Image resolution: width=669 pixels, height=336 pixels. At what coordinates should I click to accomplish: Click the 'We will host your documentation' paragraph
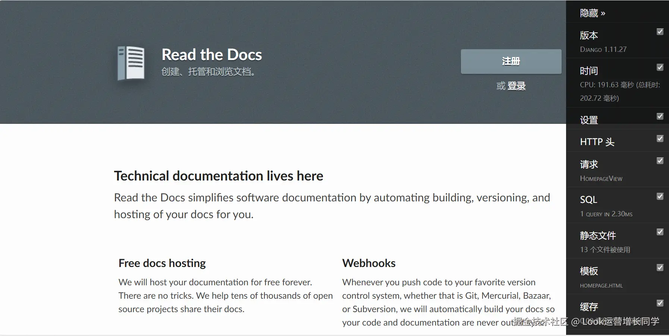[226, 296]
